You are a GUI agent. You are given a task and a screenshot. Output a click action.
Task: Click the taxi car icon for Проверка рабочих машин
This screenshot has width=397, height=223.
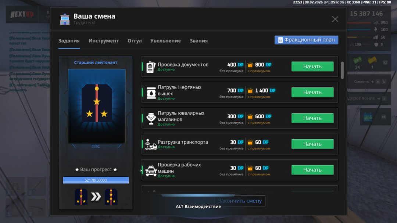151,170
